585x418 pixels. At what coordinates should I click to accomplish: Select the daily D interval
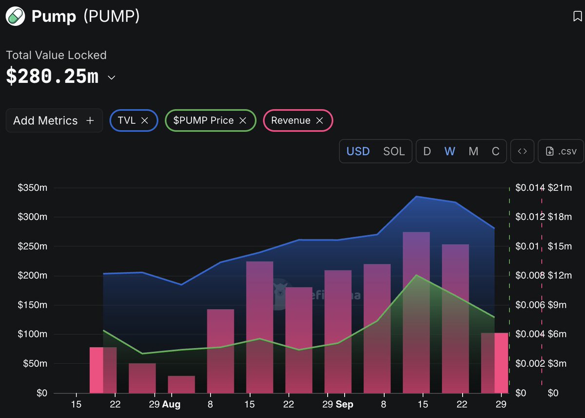(427, 151)
